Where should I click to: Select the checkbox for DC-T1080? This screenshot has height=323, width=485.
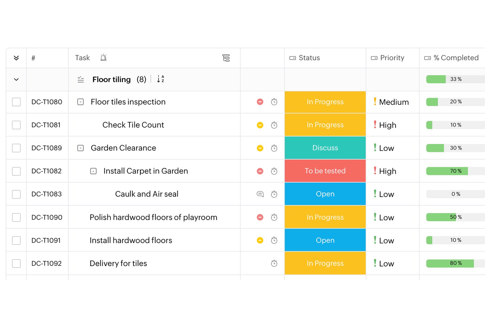[16, 102]
